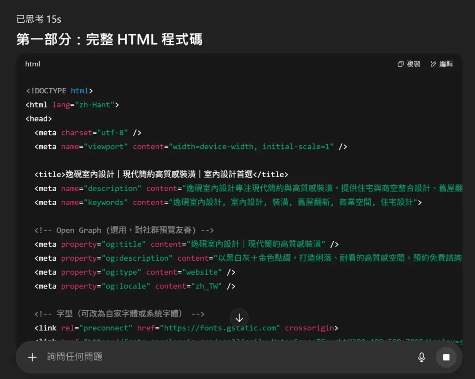
Task: Click the <head> tag line in code
Action: pos(39,119)
